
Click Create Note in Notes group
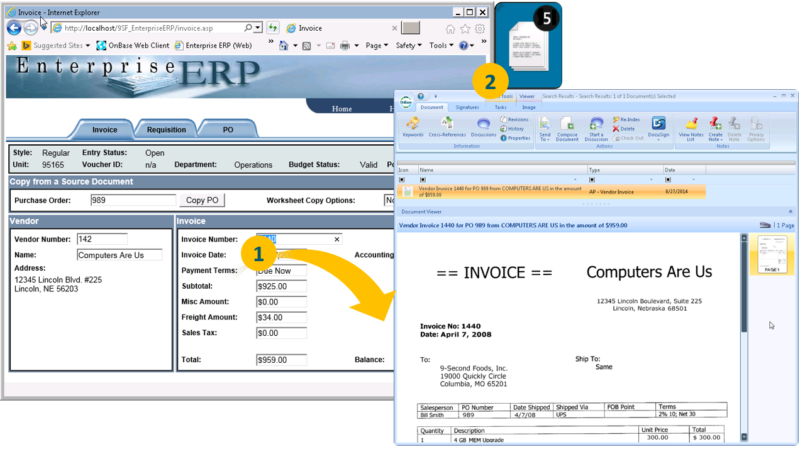[x=716, y=129]
